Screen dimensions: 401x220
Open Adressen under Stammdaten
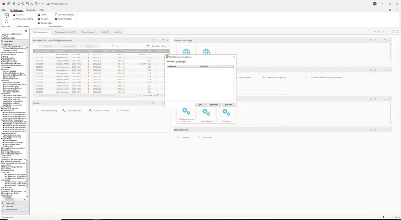tap(183, 137)
